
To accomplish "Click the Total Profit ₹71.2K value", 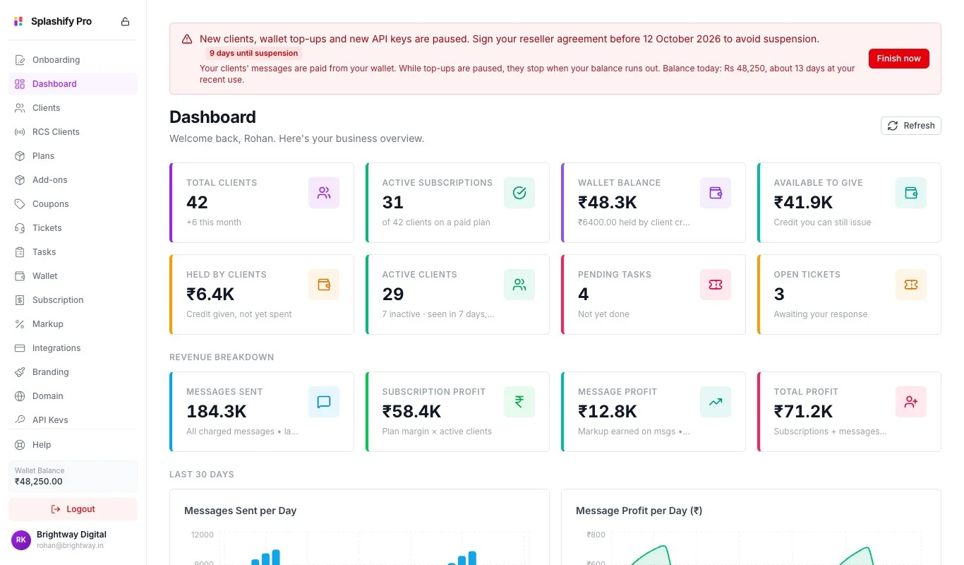I will coord(803,411).
